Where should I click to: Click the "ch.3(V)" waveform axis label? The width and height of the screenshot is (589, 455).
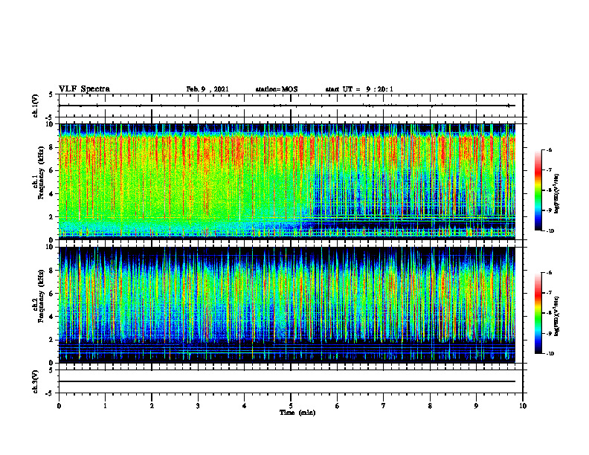click(x=35, y=381)
